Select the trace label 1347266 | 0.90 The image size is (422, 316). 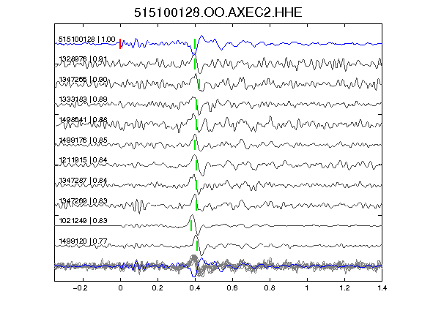(x=83, y=80)
